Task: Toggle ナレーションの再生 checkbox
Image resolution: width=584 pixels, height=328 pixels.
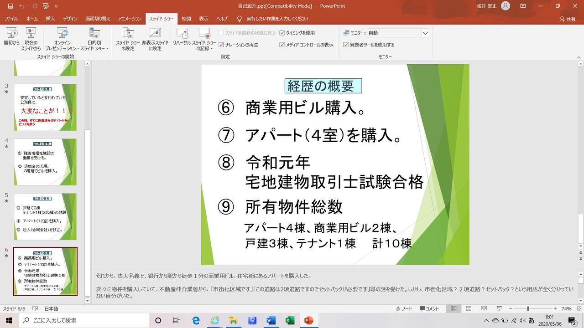Action: point(221,45)
